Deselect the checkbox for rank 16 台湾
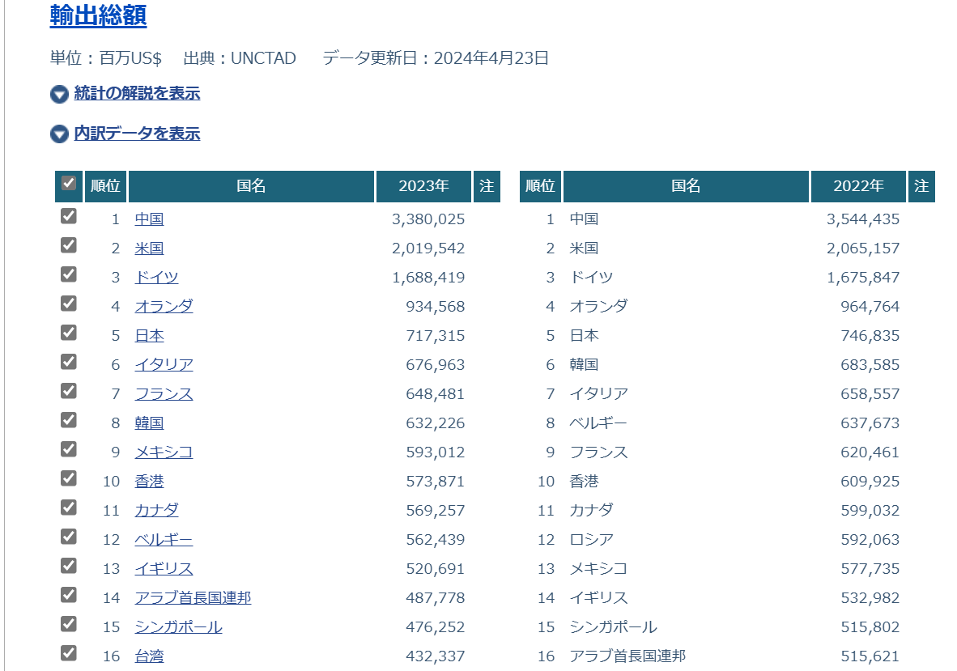The width and height of the screenshot is (957, 671). [69, 653]
